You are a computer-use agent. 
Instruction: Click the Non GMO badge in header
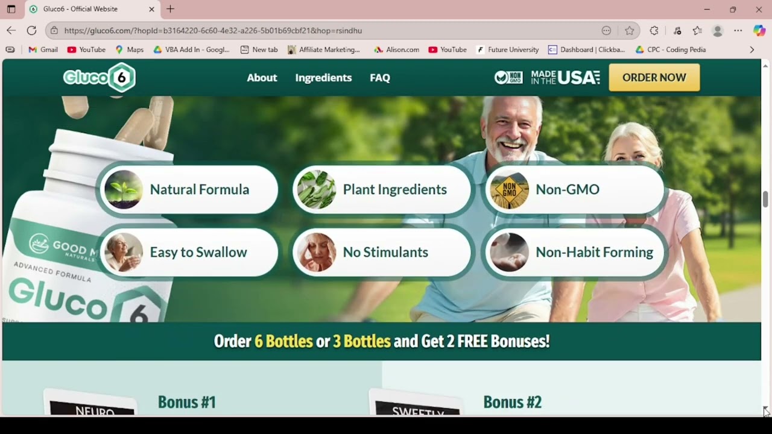pyautogui.click(x=508, y=77)
